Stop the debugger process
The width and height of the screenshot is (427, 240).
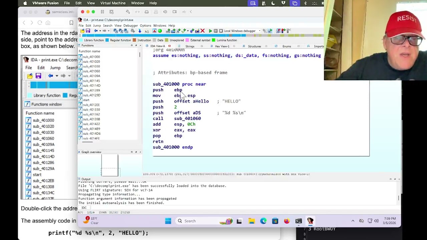click(x=221, y=31)
